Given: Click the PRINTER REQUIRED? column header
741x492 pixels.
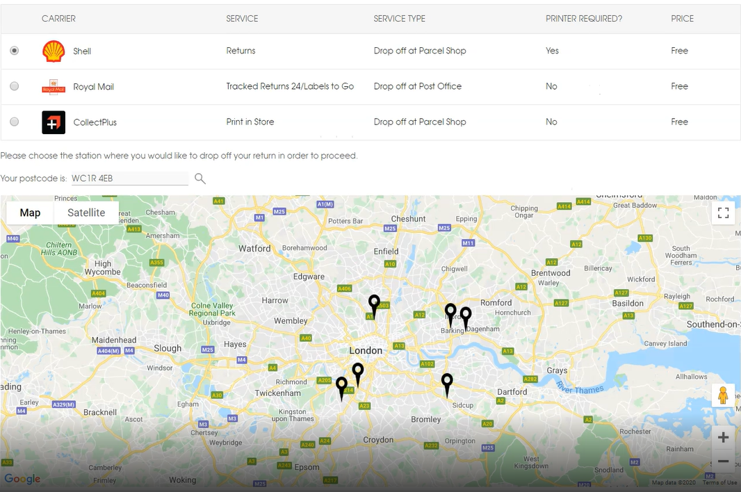Looking at the screenshot, I should click(584, 19).
